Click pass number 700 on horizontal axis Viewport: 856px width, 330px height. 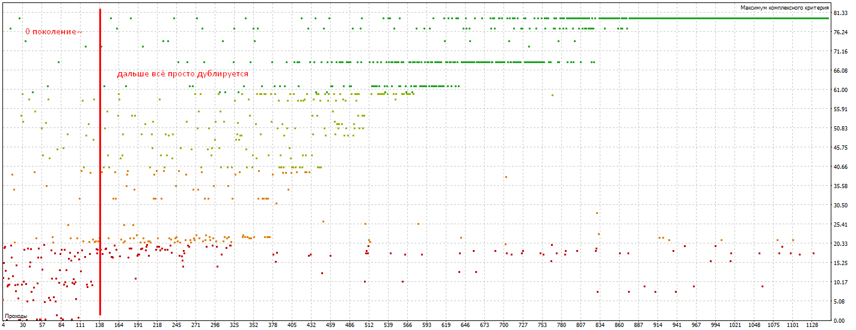[503, 325]
